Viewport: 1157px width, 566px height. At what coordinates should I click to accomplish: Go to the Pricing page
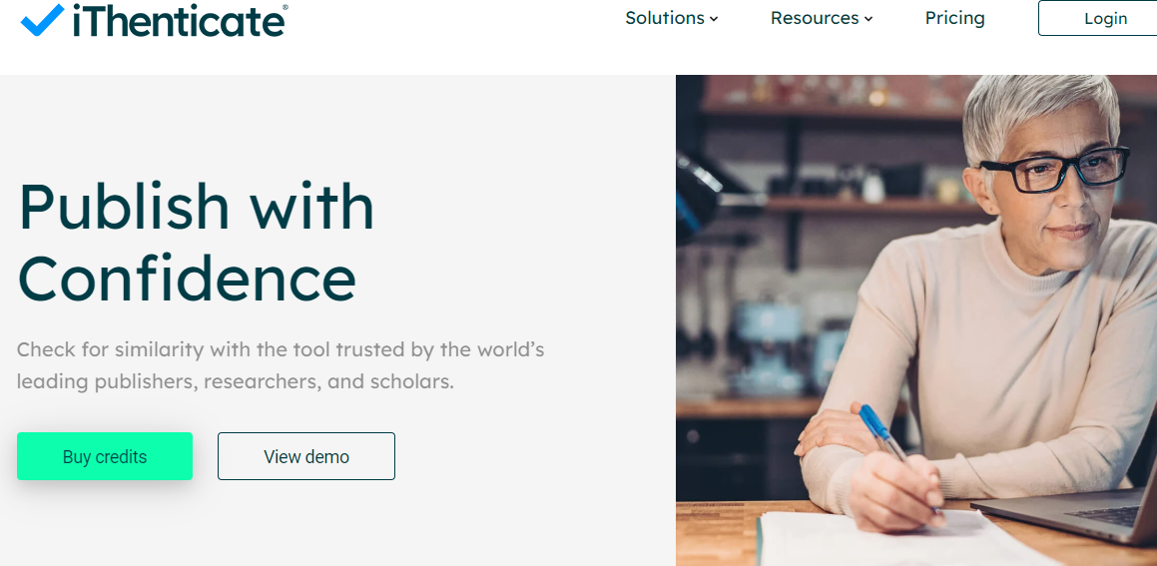tap(954, 18)
